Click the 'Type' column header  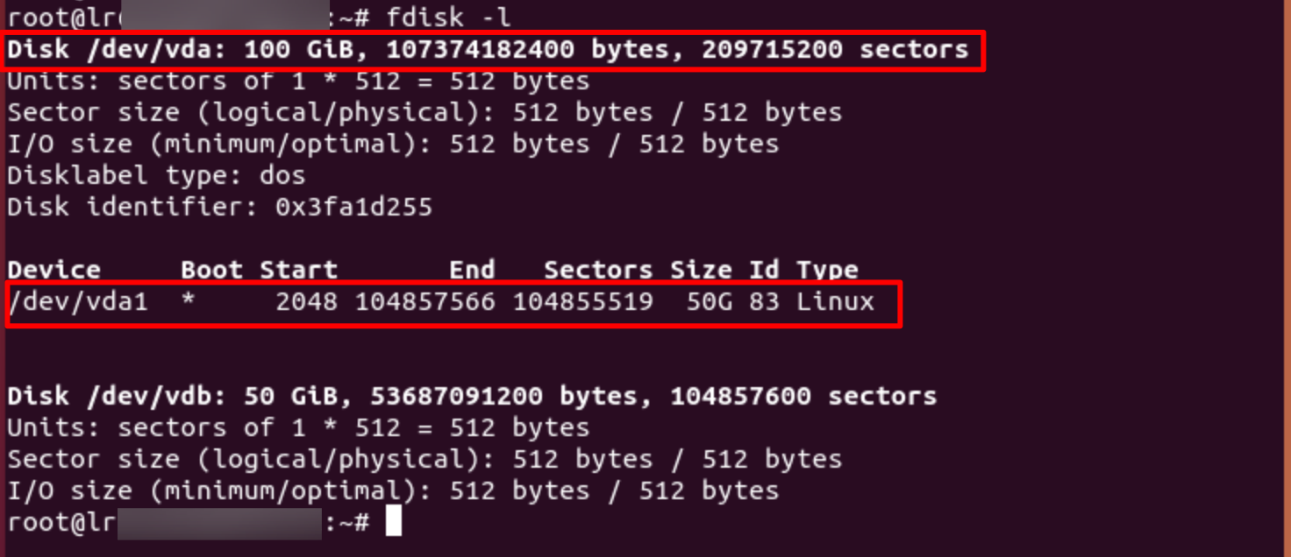827,270
